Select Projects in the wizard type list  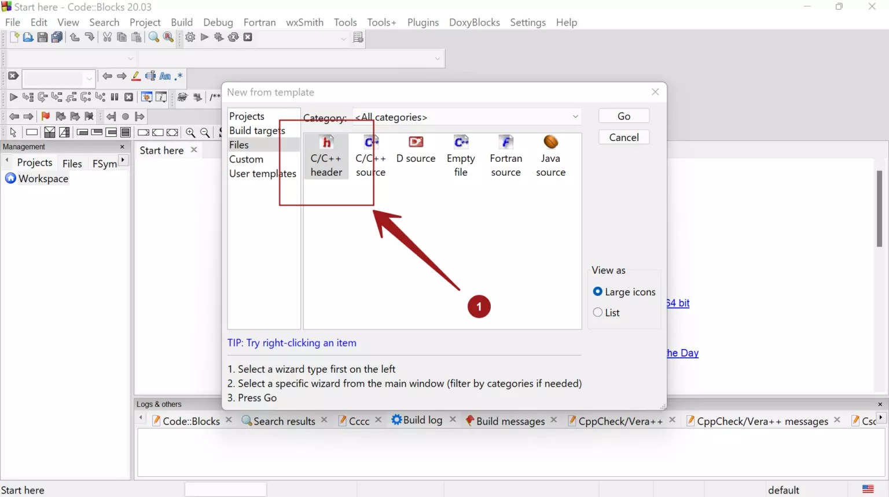tap(247, 116)
